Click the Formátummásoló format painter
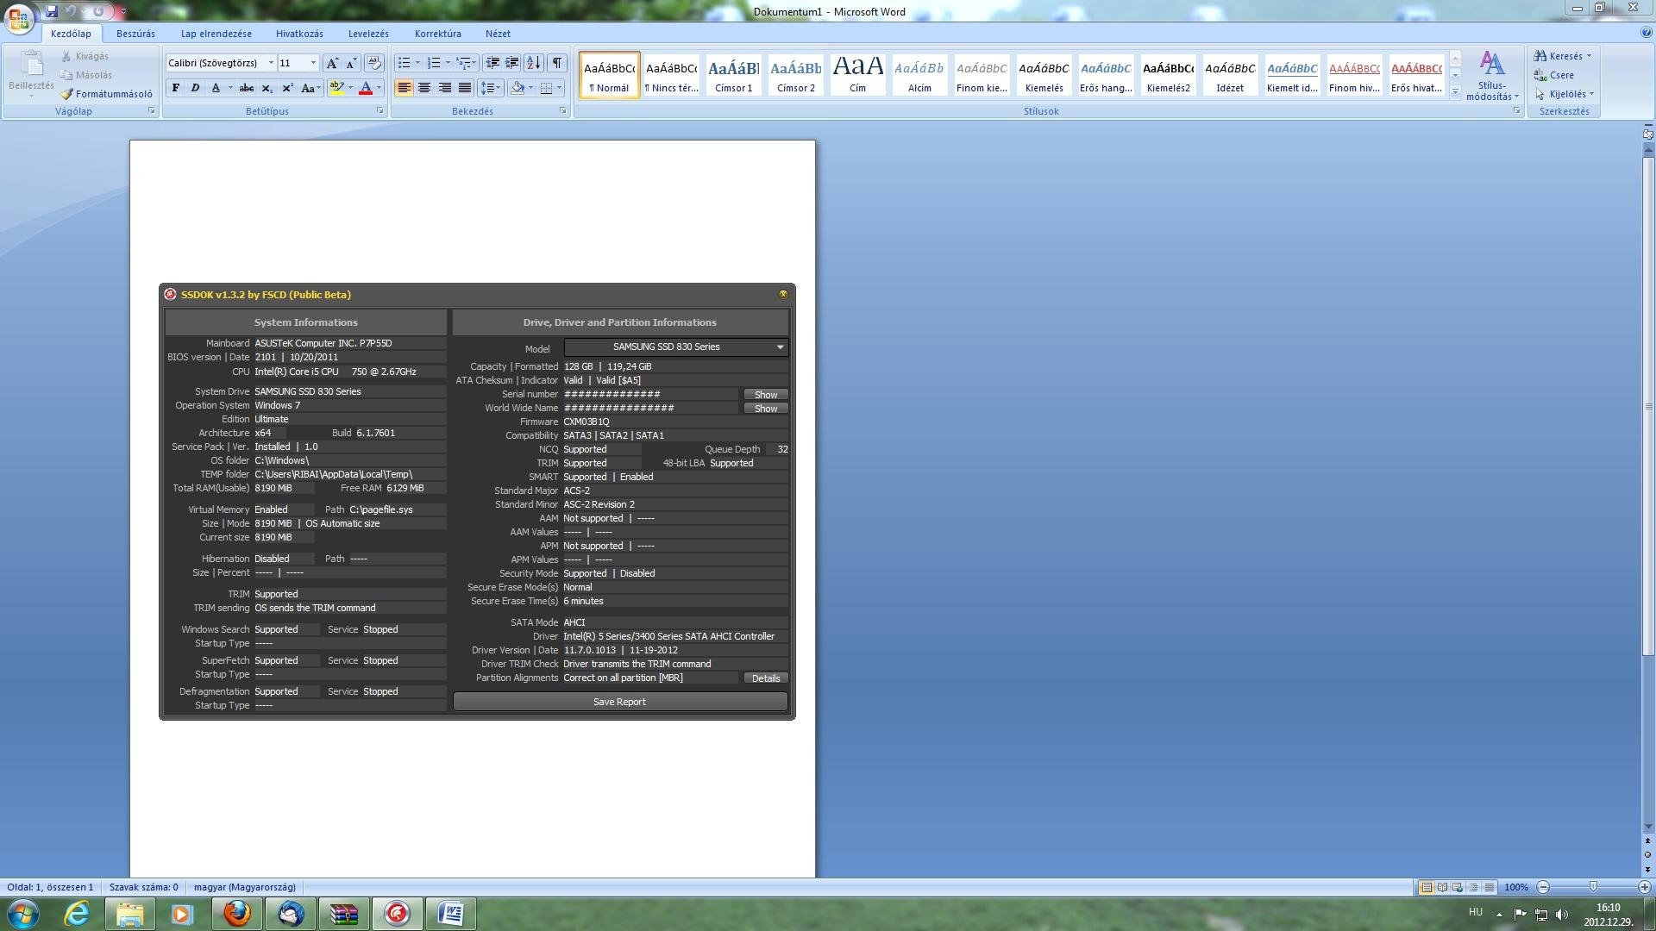 coord(106,94)
